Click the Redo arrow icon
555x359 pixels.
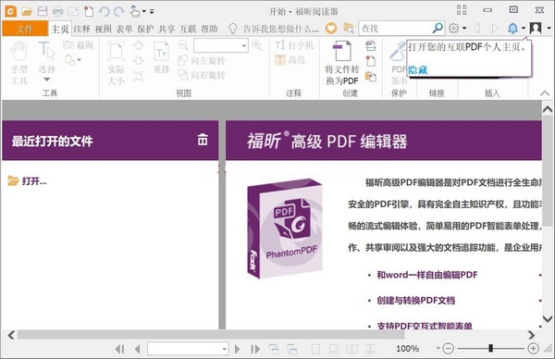119,12
